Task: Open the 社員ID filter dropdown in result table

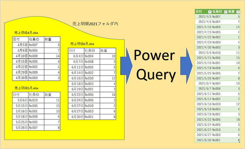Action: pos(226,12)
